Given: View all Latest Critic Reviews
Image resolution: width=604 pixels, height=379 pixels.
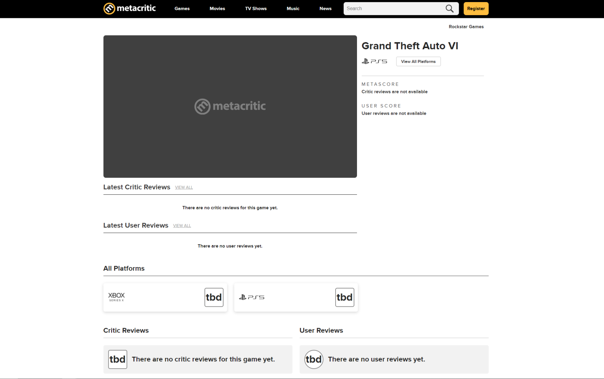Looking at the screenshot, I should point(184,187).
